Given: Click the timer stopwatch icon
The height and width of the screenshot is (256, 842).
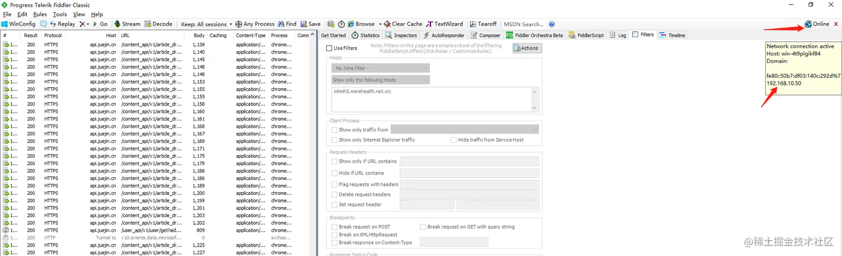Looking at the screenshot, I should pyautogui.click(x=341, y=24).
